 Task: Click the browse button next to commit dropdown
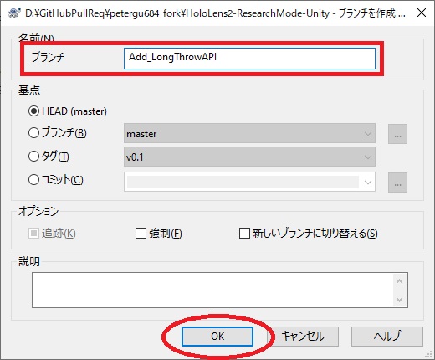coord(397,183)
